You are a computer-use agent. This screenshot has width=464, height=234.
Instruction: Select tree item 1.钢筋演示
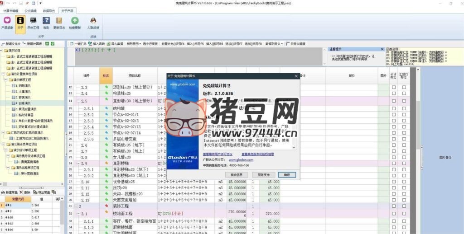21,85
